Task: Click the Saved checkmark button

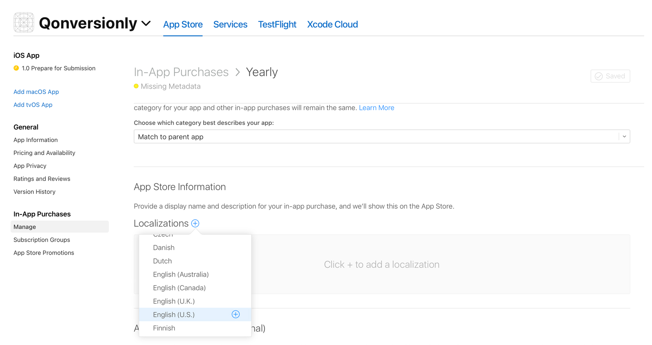Action: point(610,76)
